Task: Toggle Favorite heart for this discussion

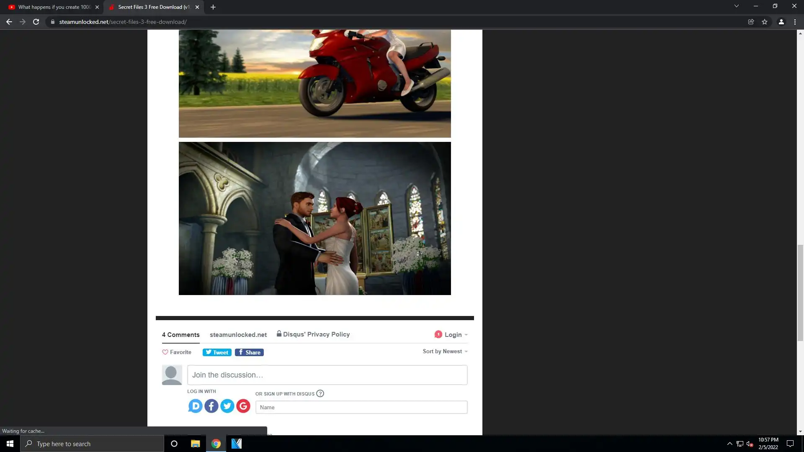Action: click(177, 352)
